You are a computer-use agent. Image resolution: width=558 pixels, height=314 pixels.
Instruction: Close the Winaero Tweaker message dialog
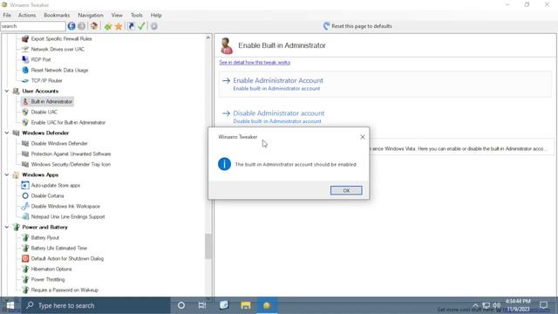363,137
